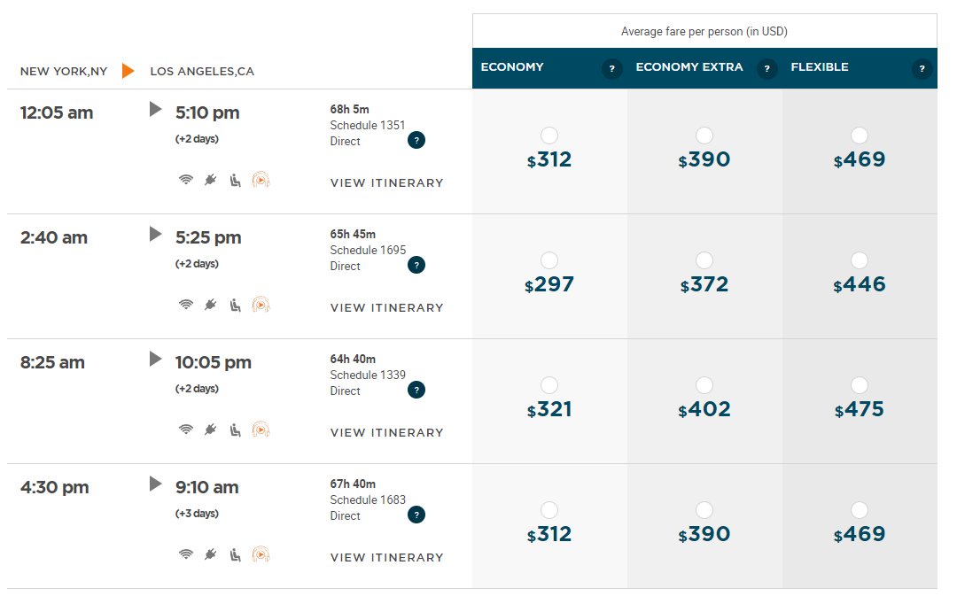Click the Economy Extra column header
957x604 pixels.
689,67
